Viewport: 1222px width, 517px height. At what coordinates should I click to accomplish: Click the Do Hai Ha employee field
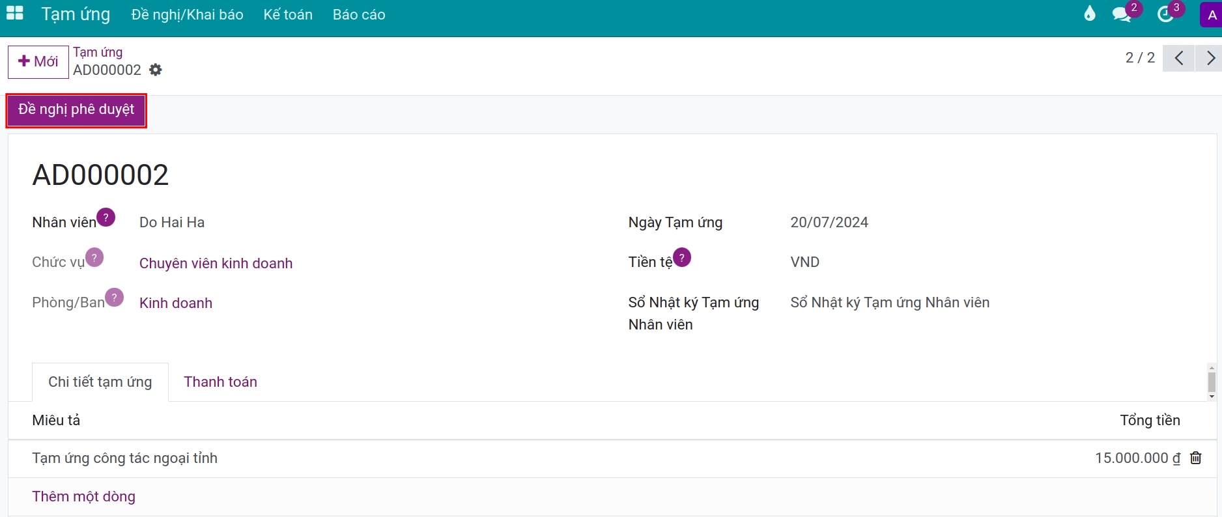click(x=172, y=223)
